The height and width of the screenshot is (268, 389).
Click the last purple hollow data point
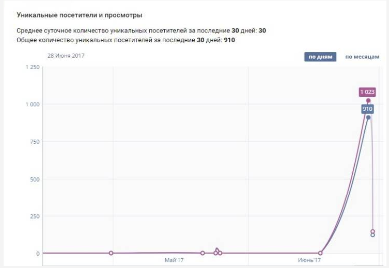click(x=372, y=231)
